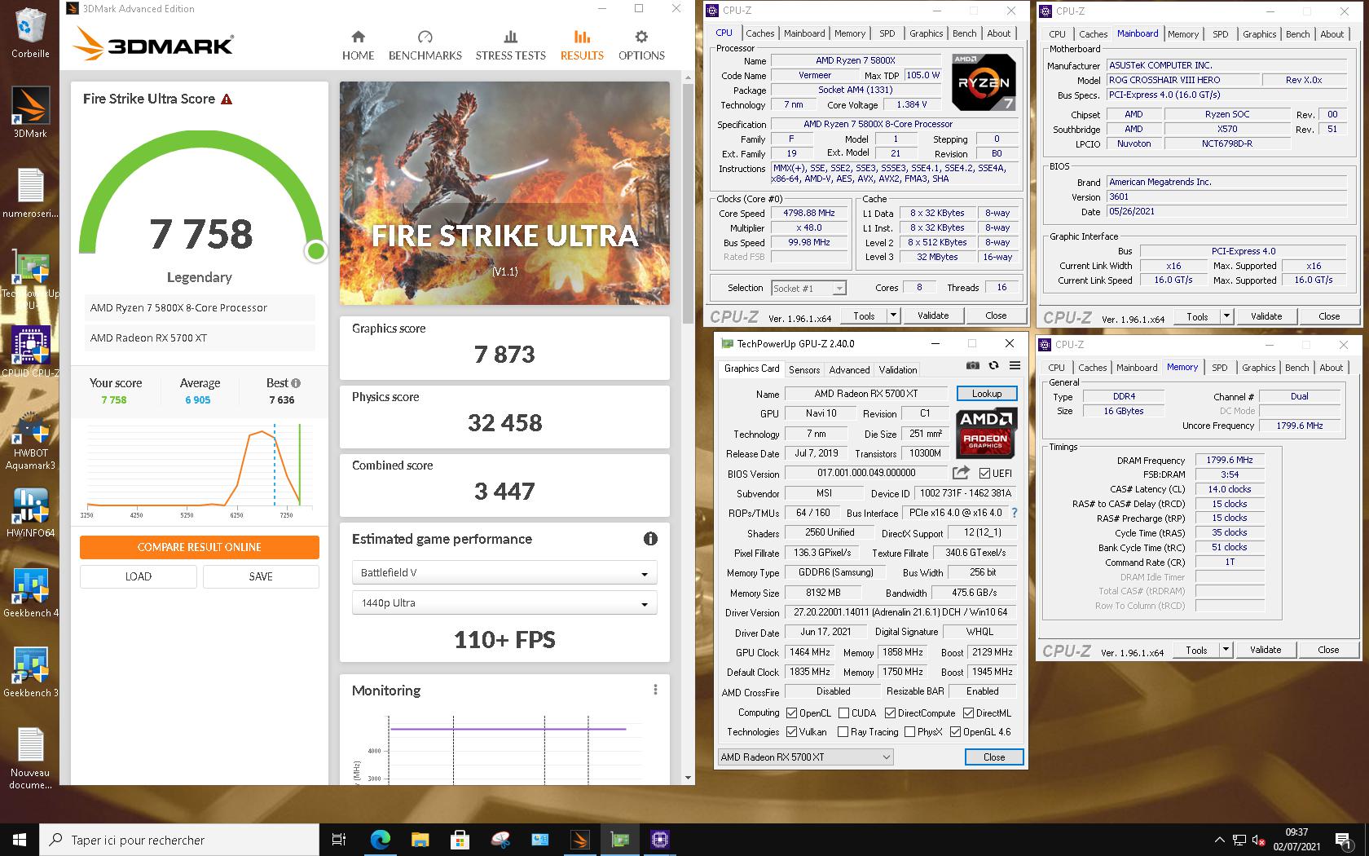Open Microsoft Store from the taskbar
The height and width of the screenshot is (856, 1369).
pyautogui.click(x=460, y=839)
